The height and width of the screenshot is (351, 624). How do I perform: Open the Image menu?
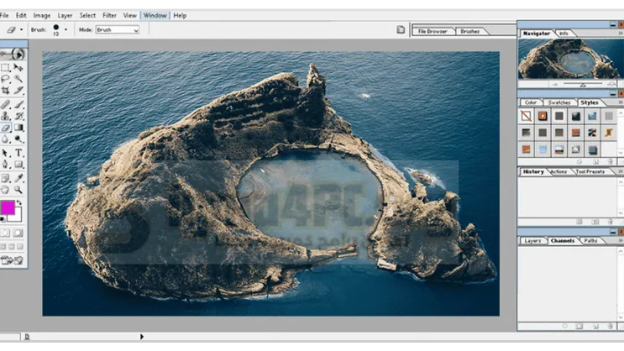tap(42, 15)
